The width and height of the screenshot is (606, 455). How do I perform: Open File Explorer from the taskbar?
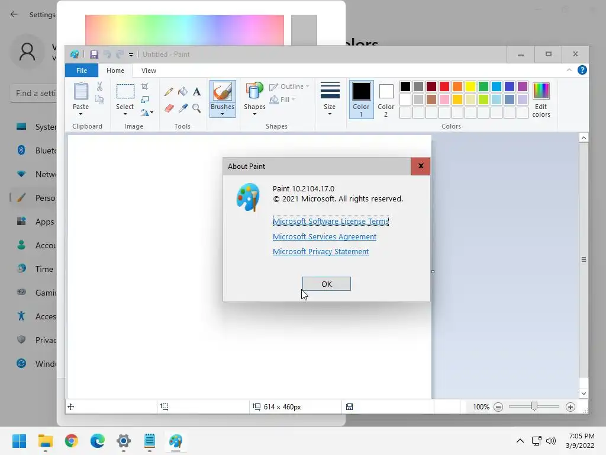pos(45,441)
